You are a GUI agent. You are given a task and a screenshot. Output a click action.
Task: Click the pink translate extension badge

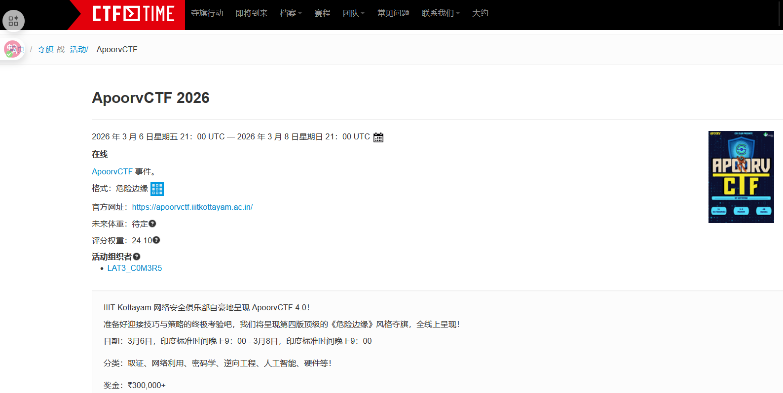click(12, 49)
